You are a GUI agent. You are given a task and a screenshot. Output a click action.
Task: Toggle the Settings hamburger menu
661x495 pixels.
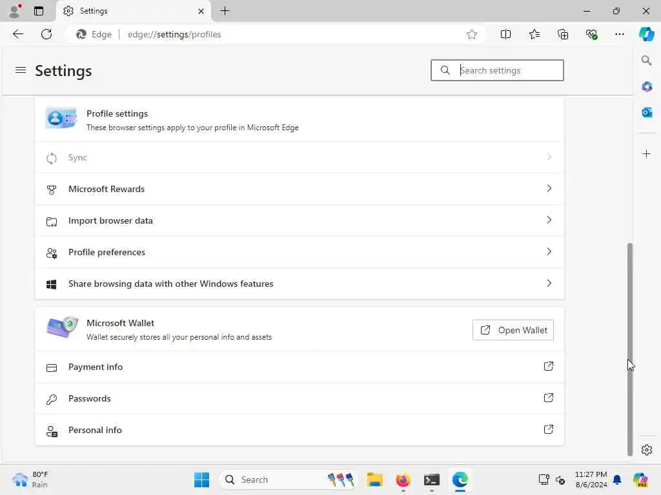[21, 70]
